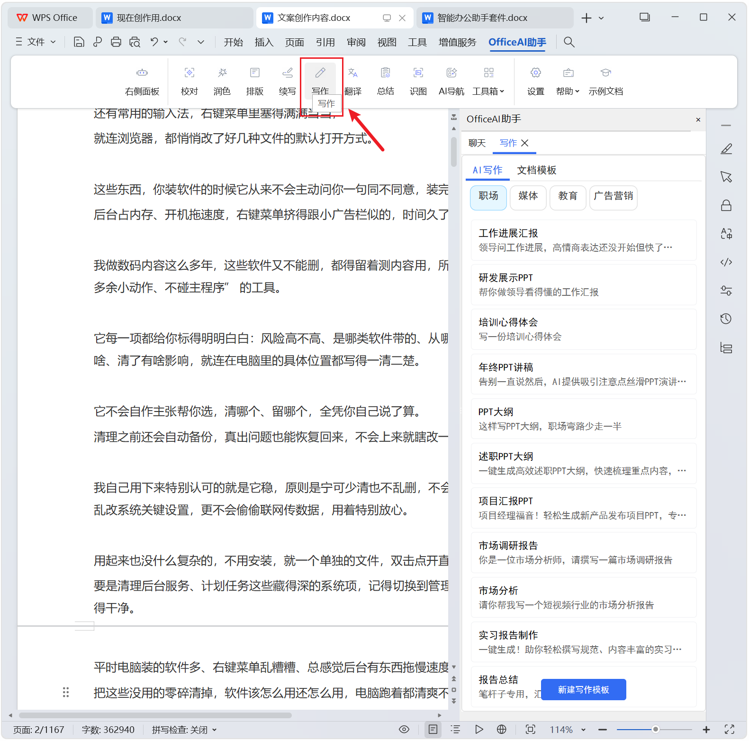Open the AI导航 tool
This screenshot has width=749, height=741.
451,81
